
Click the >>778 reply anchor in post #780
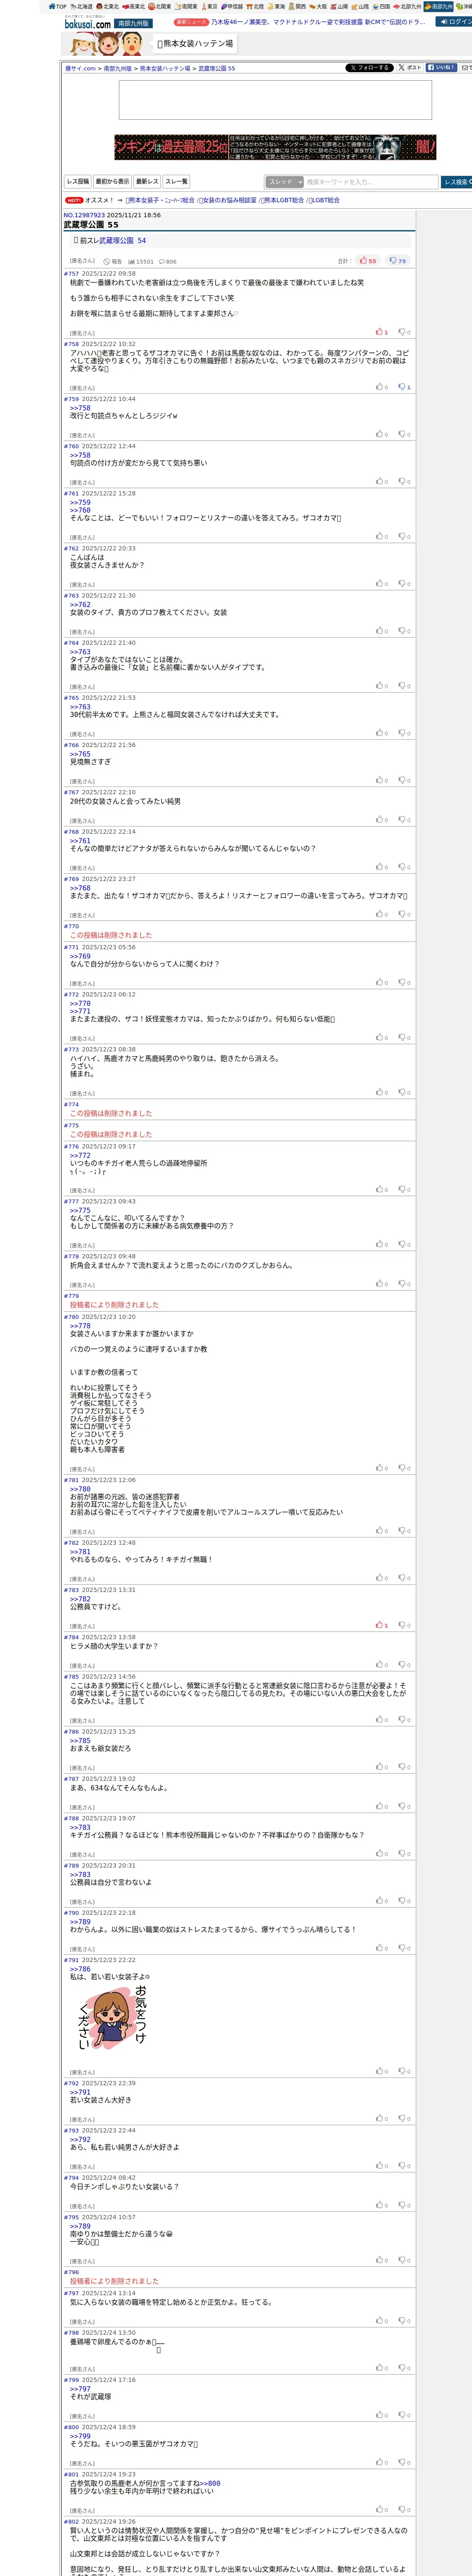(80, 1326)
